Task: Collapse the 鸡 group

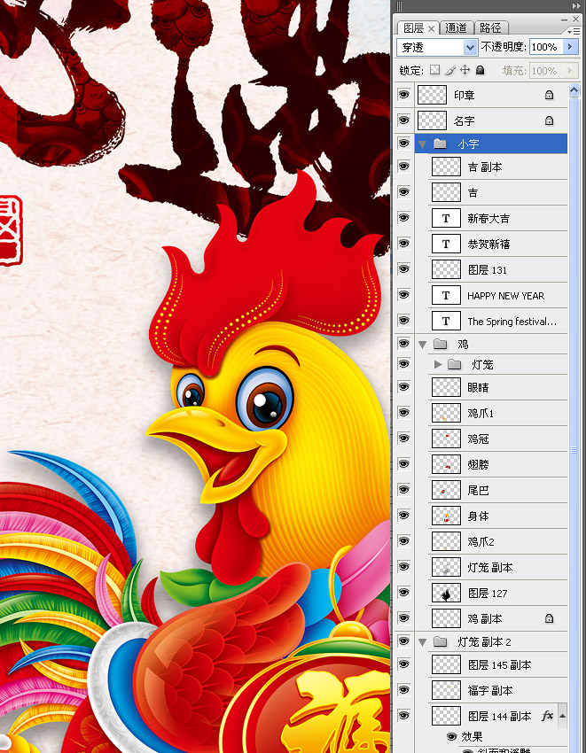Action: (x=423, y=345)
